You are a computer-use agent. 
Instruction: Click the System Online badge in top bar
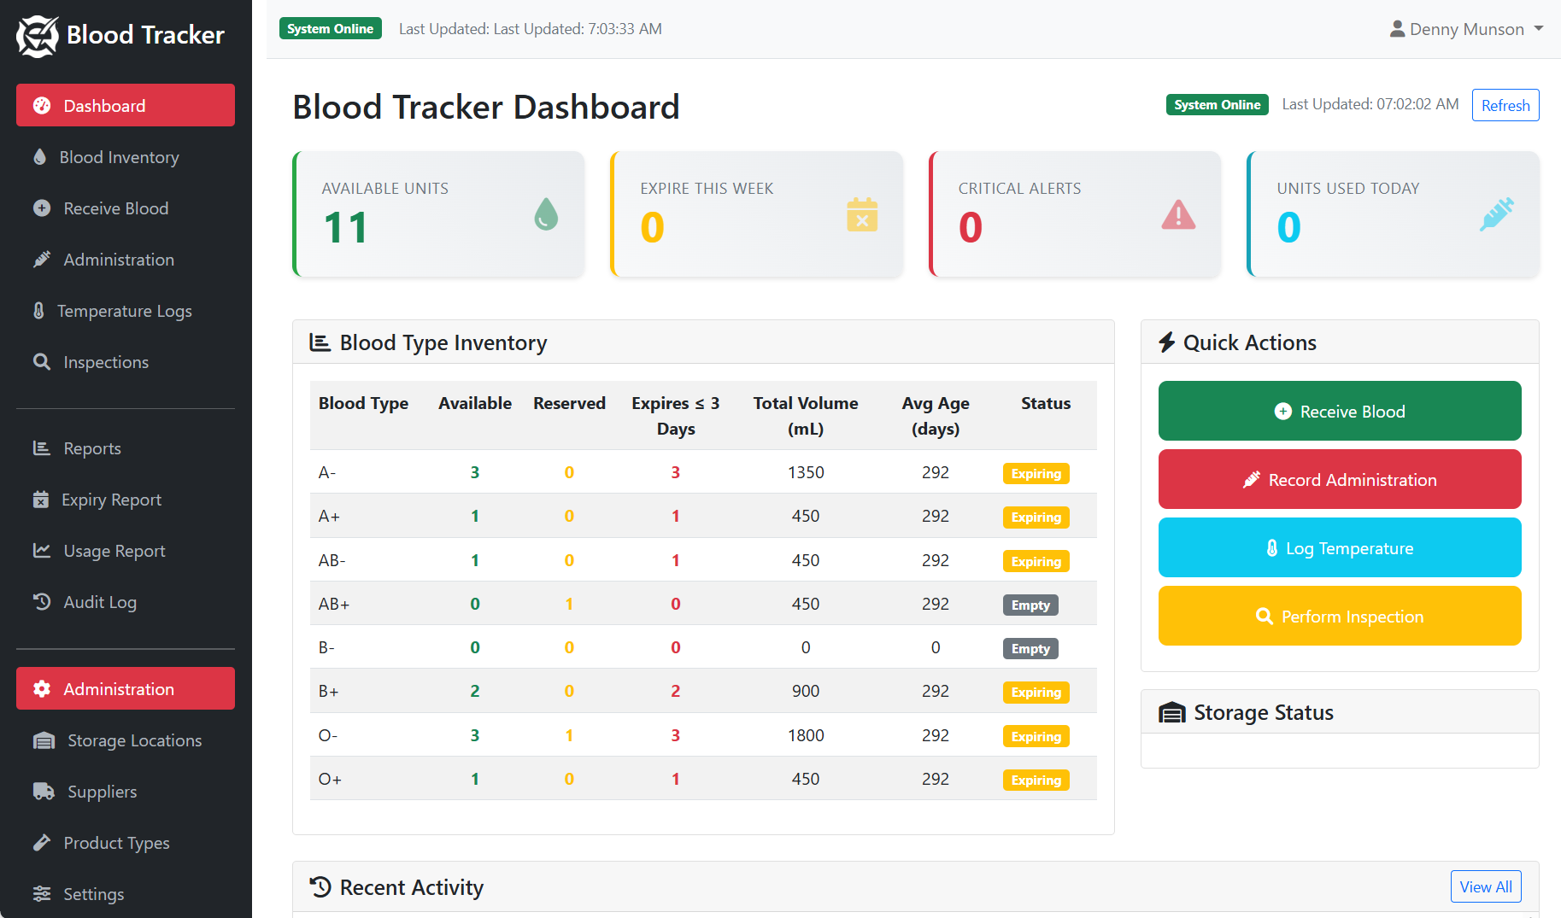(x=331, y=28)
